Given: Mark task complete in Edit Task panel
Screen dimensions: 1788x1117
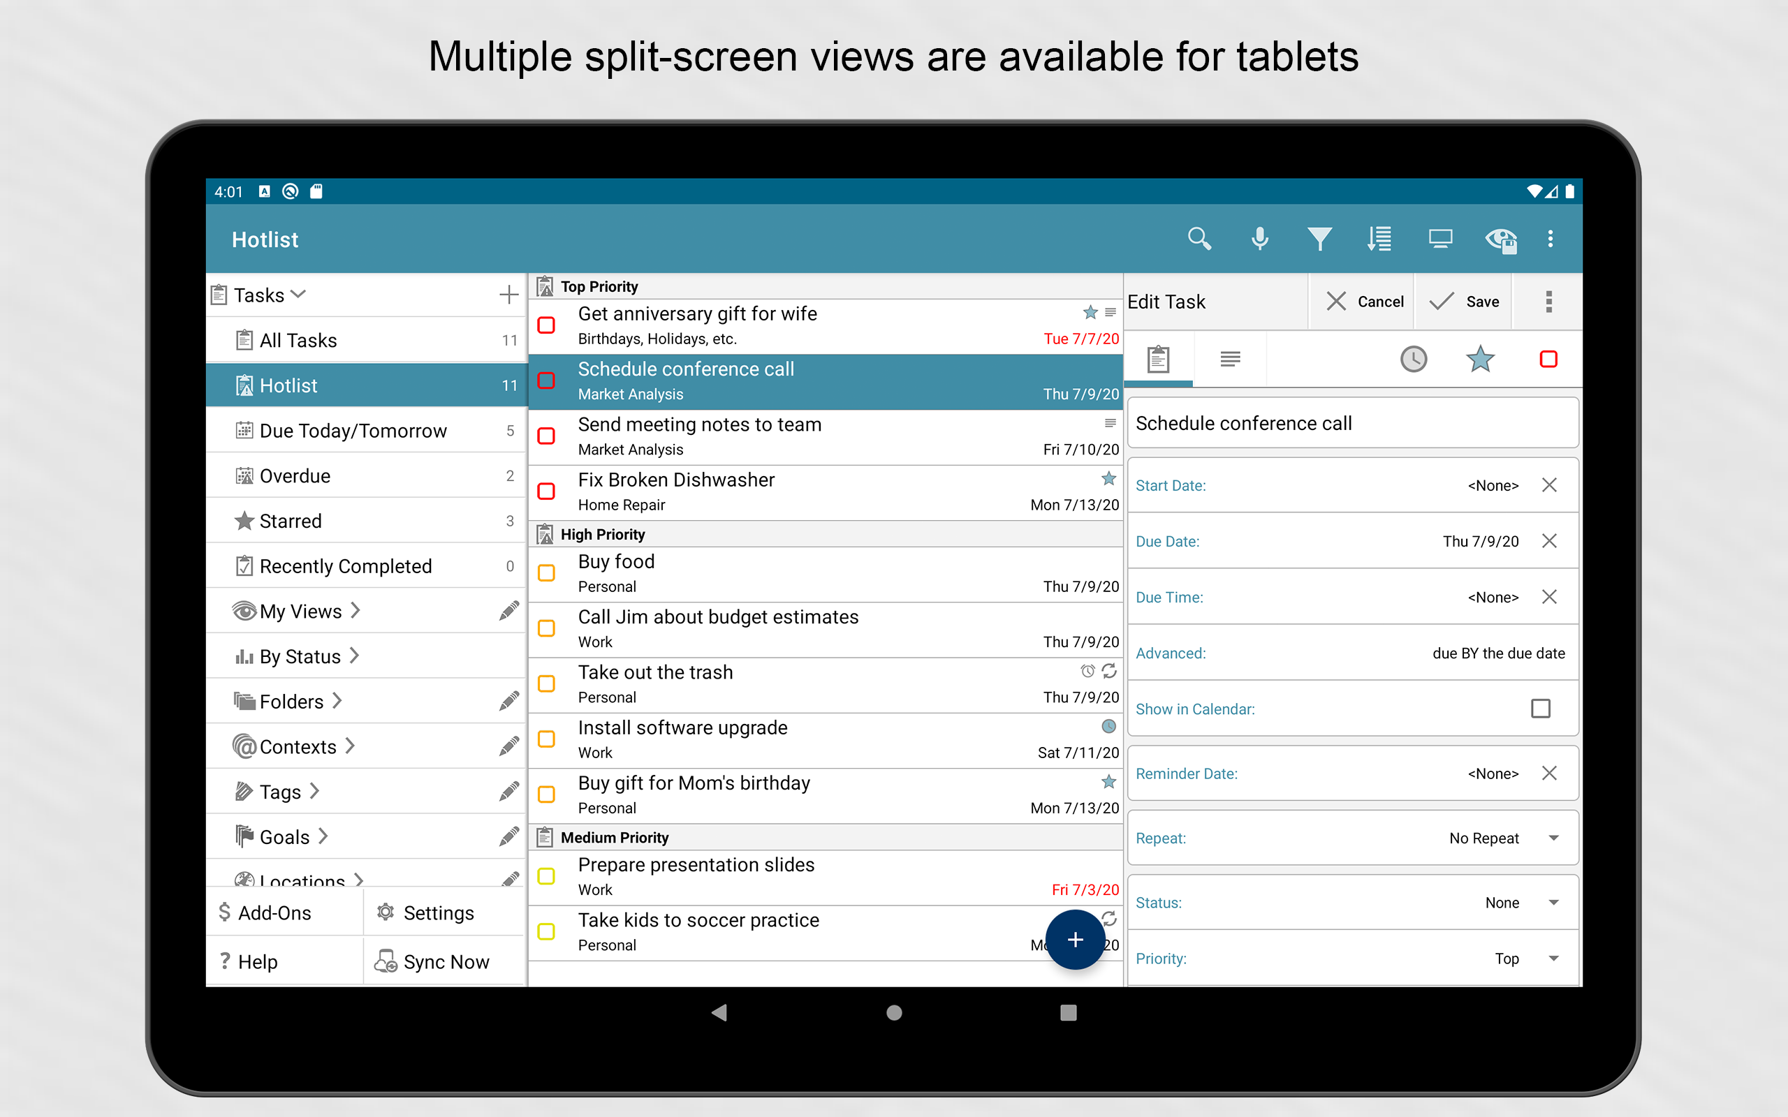Looking at the screenshot, I should (x=1548, y=359).
